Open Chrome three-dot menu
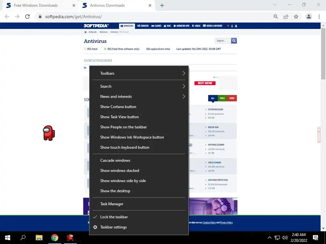Image resolution: width=326 pixels, height=244 pixels. tap(319, 17)
